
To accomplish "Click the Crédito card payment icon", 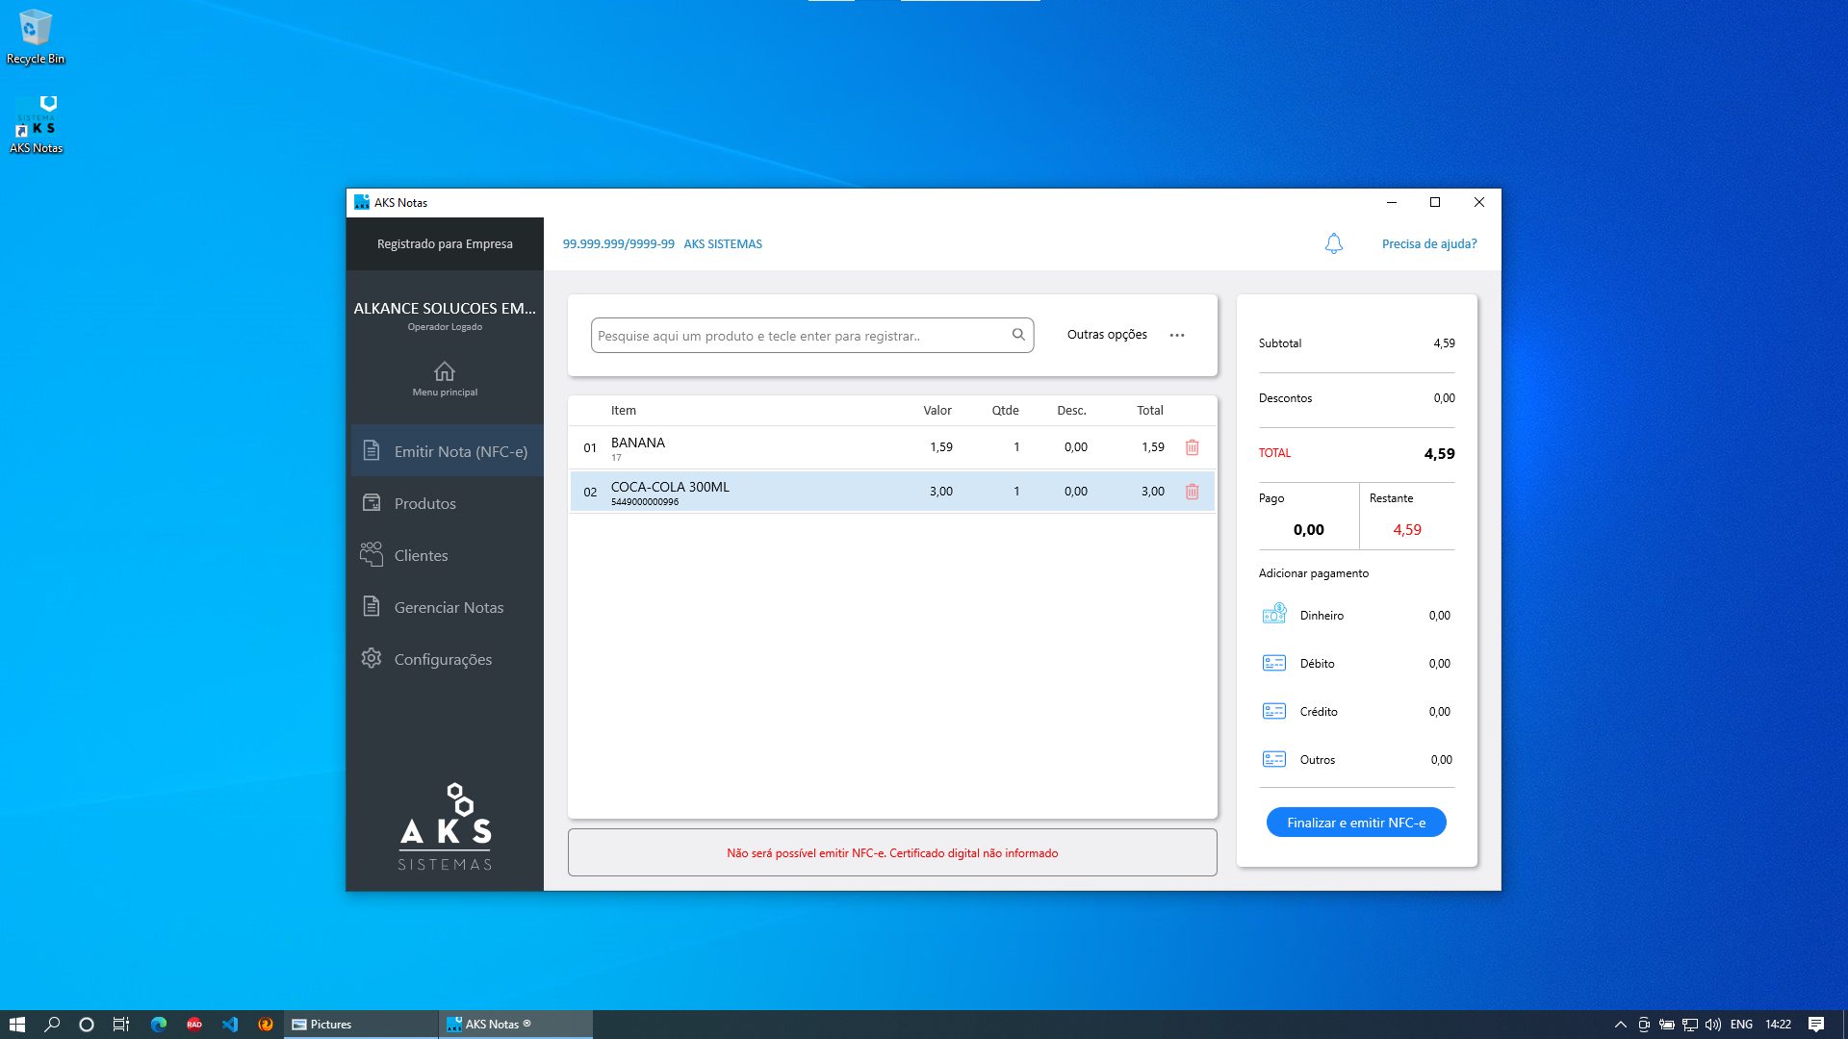I will pyautogui.click(x=1274, y=711).
